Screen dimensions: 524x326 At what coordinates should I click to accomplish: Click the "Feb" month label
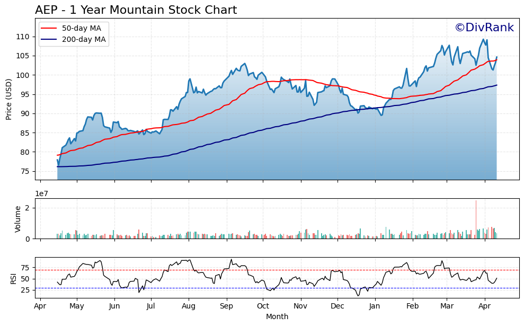[x=412, y=306]
